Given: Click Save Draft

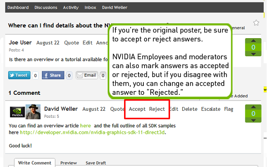Looking at the screenshot, I should point(96,163).
